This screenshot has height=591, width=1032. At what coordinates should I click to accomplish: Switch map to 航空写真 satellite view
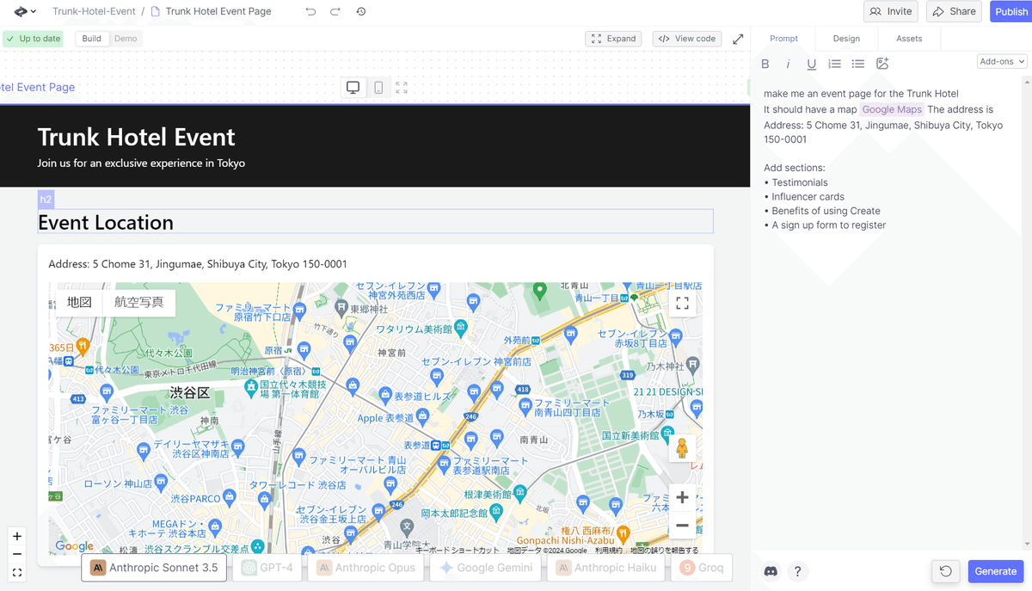[x=138, y=302]
